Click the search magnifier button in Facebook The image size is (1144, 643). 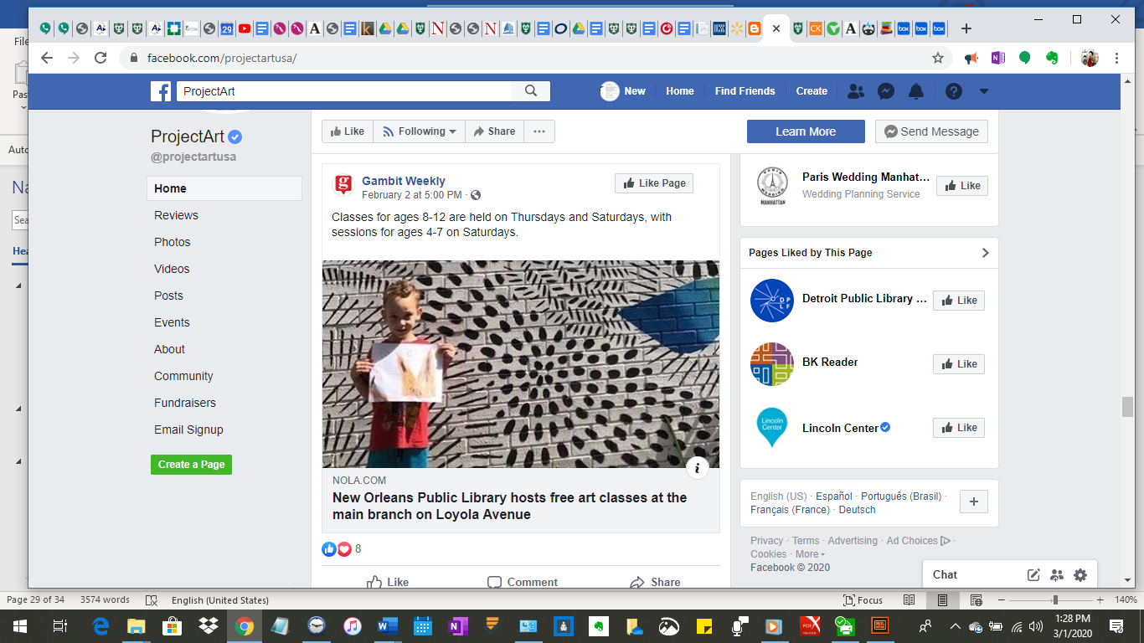click(531, 91)
